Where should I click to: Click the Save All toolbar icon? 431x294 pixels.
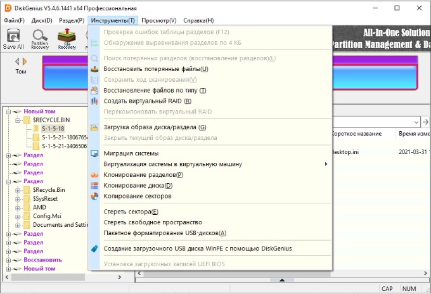pos(13,39)
